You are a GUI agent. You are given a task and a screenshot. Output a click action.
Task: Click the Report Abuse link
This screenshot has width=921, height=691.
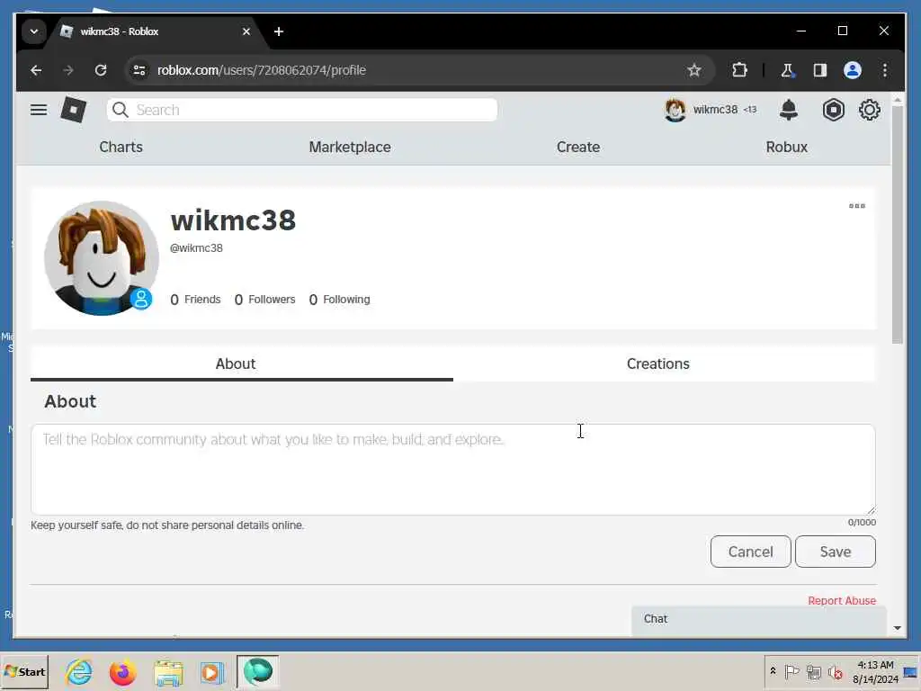pos(842,600)
